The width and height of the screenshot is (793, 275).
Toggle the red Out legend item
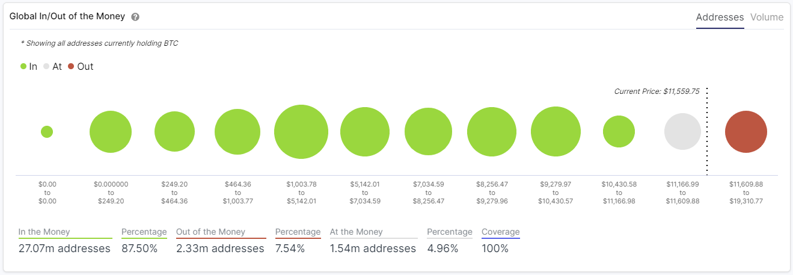click(x=80, y=67)
